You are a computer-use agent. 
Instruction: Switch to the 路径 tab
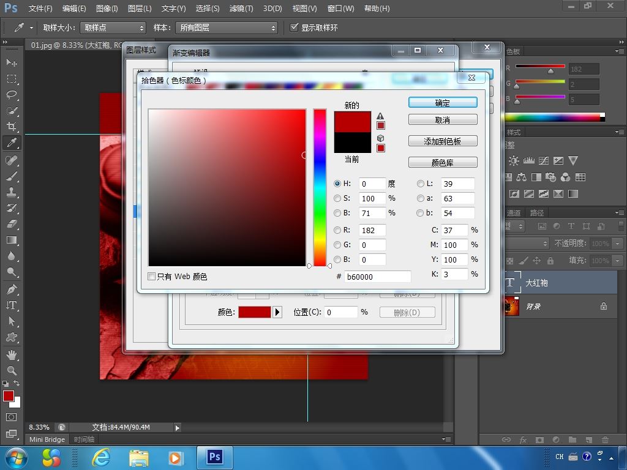[x=536, y=212]
